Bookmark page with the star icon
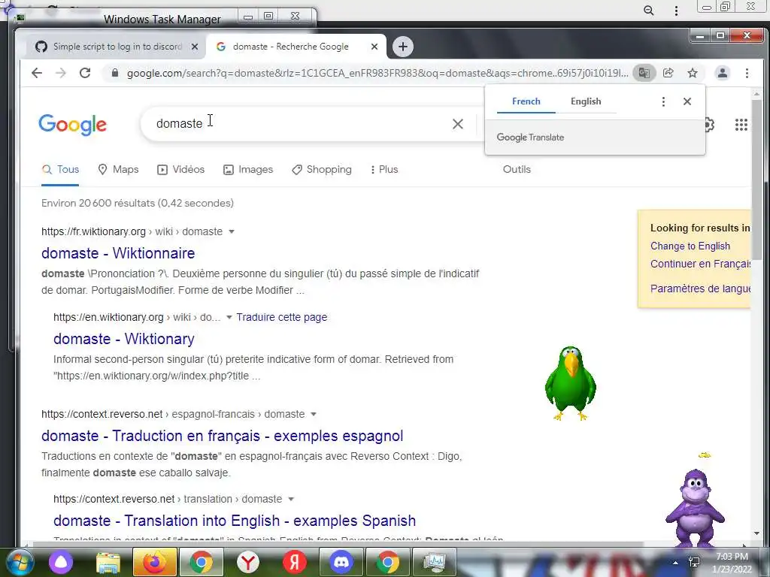This screenshot has height=577, width=770. (x=693, y=73)
